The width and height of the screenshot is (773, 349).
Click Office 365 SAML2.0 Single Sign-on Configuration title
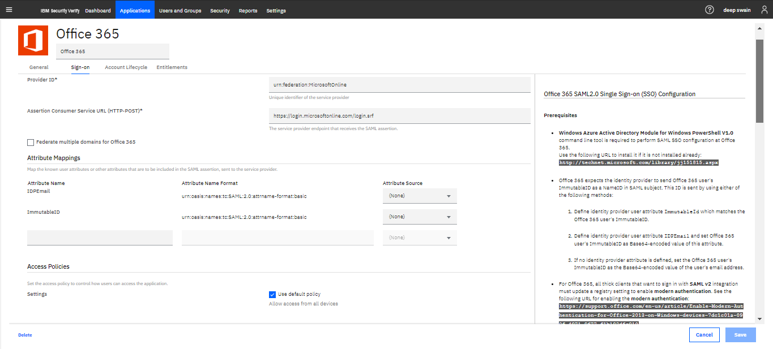click(620, 94)
